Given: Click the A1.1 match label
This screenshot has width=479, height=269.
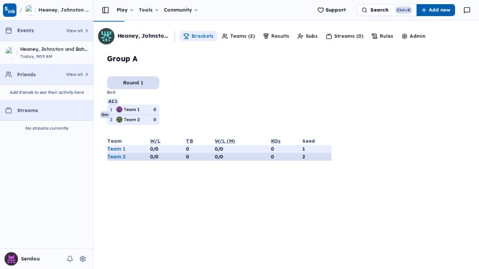Looking at the screenshot, I should click(x=113, y=101).
